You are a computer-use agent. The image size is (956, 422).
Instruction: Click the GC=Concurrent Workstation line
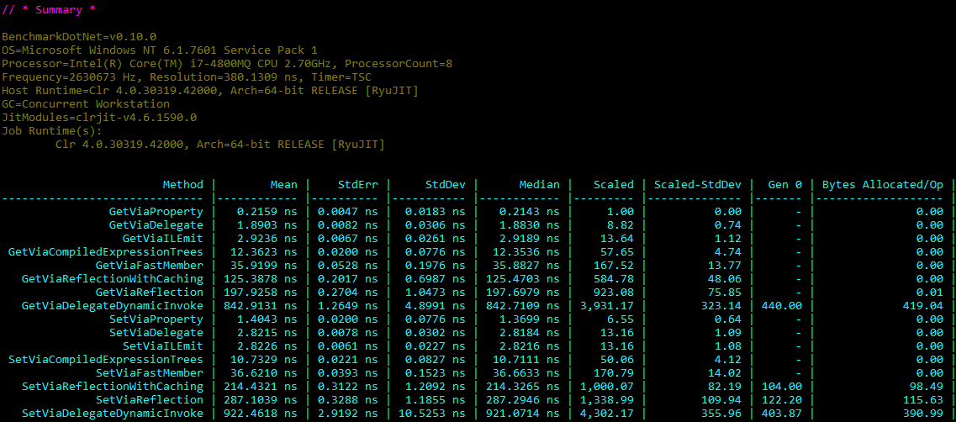pos(86,103)
